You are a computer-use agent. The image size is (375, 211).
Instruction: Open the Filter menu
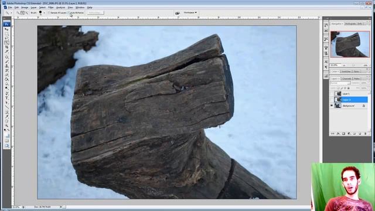click(x=51, y=8)
